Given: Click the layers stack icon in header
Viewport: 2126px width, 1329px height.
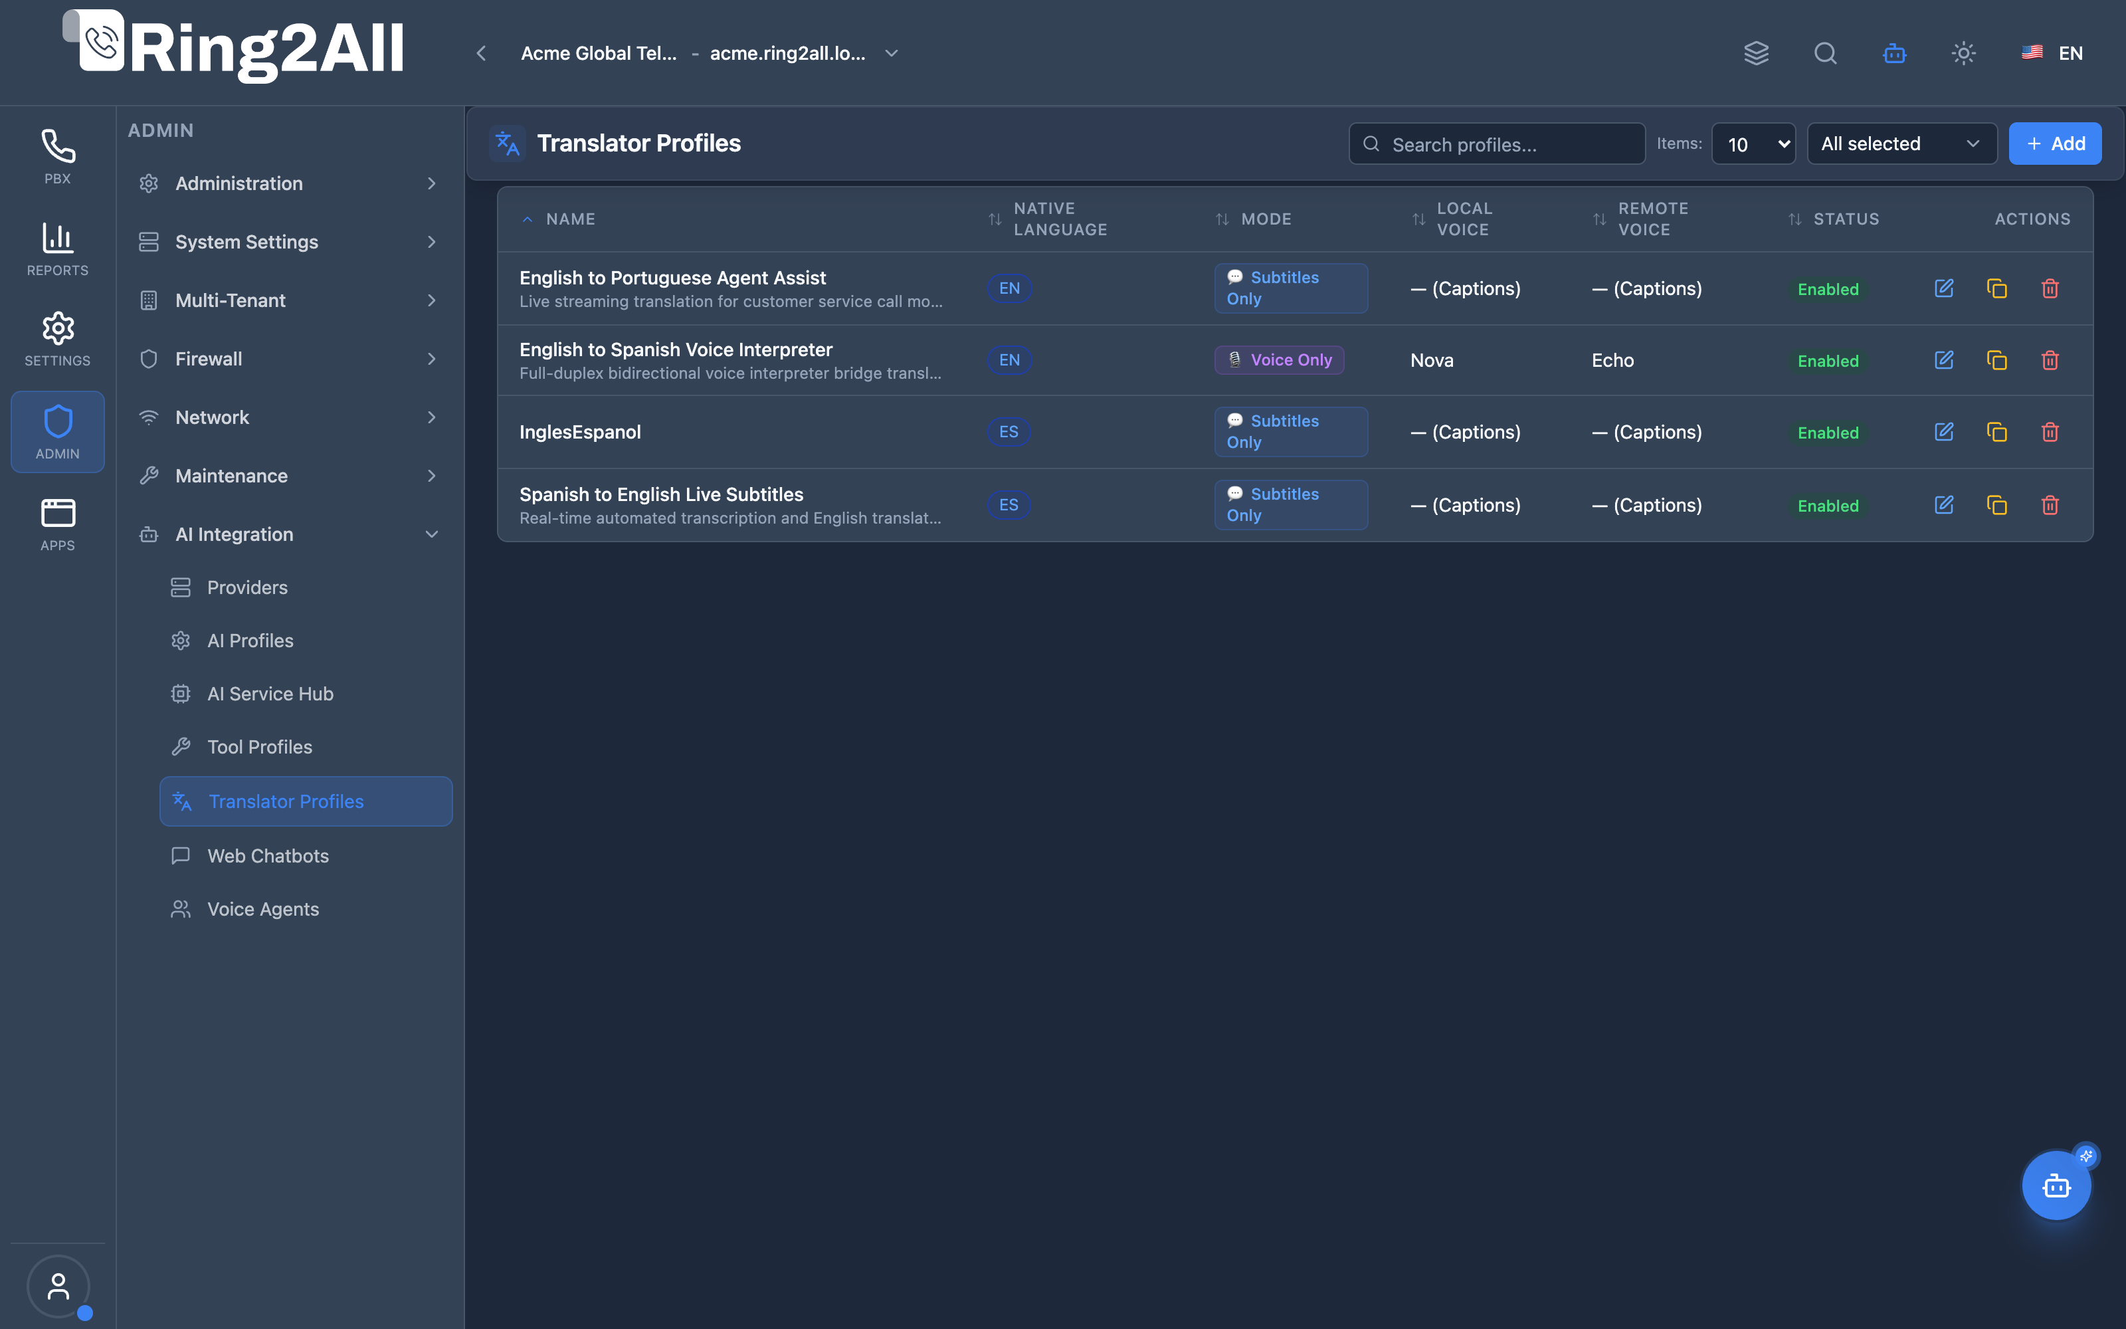Looking at the screenshot, I should pyautogui.click(x=1756, y=52).
